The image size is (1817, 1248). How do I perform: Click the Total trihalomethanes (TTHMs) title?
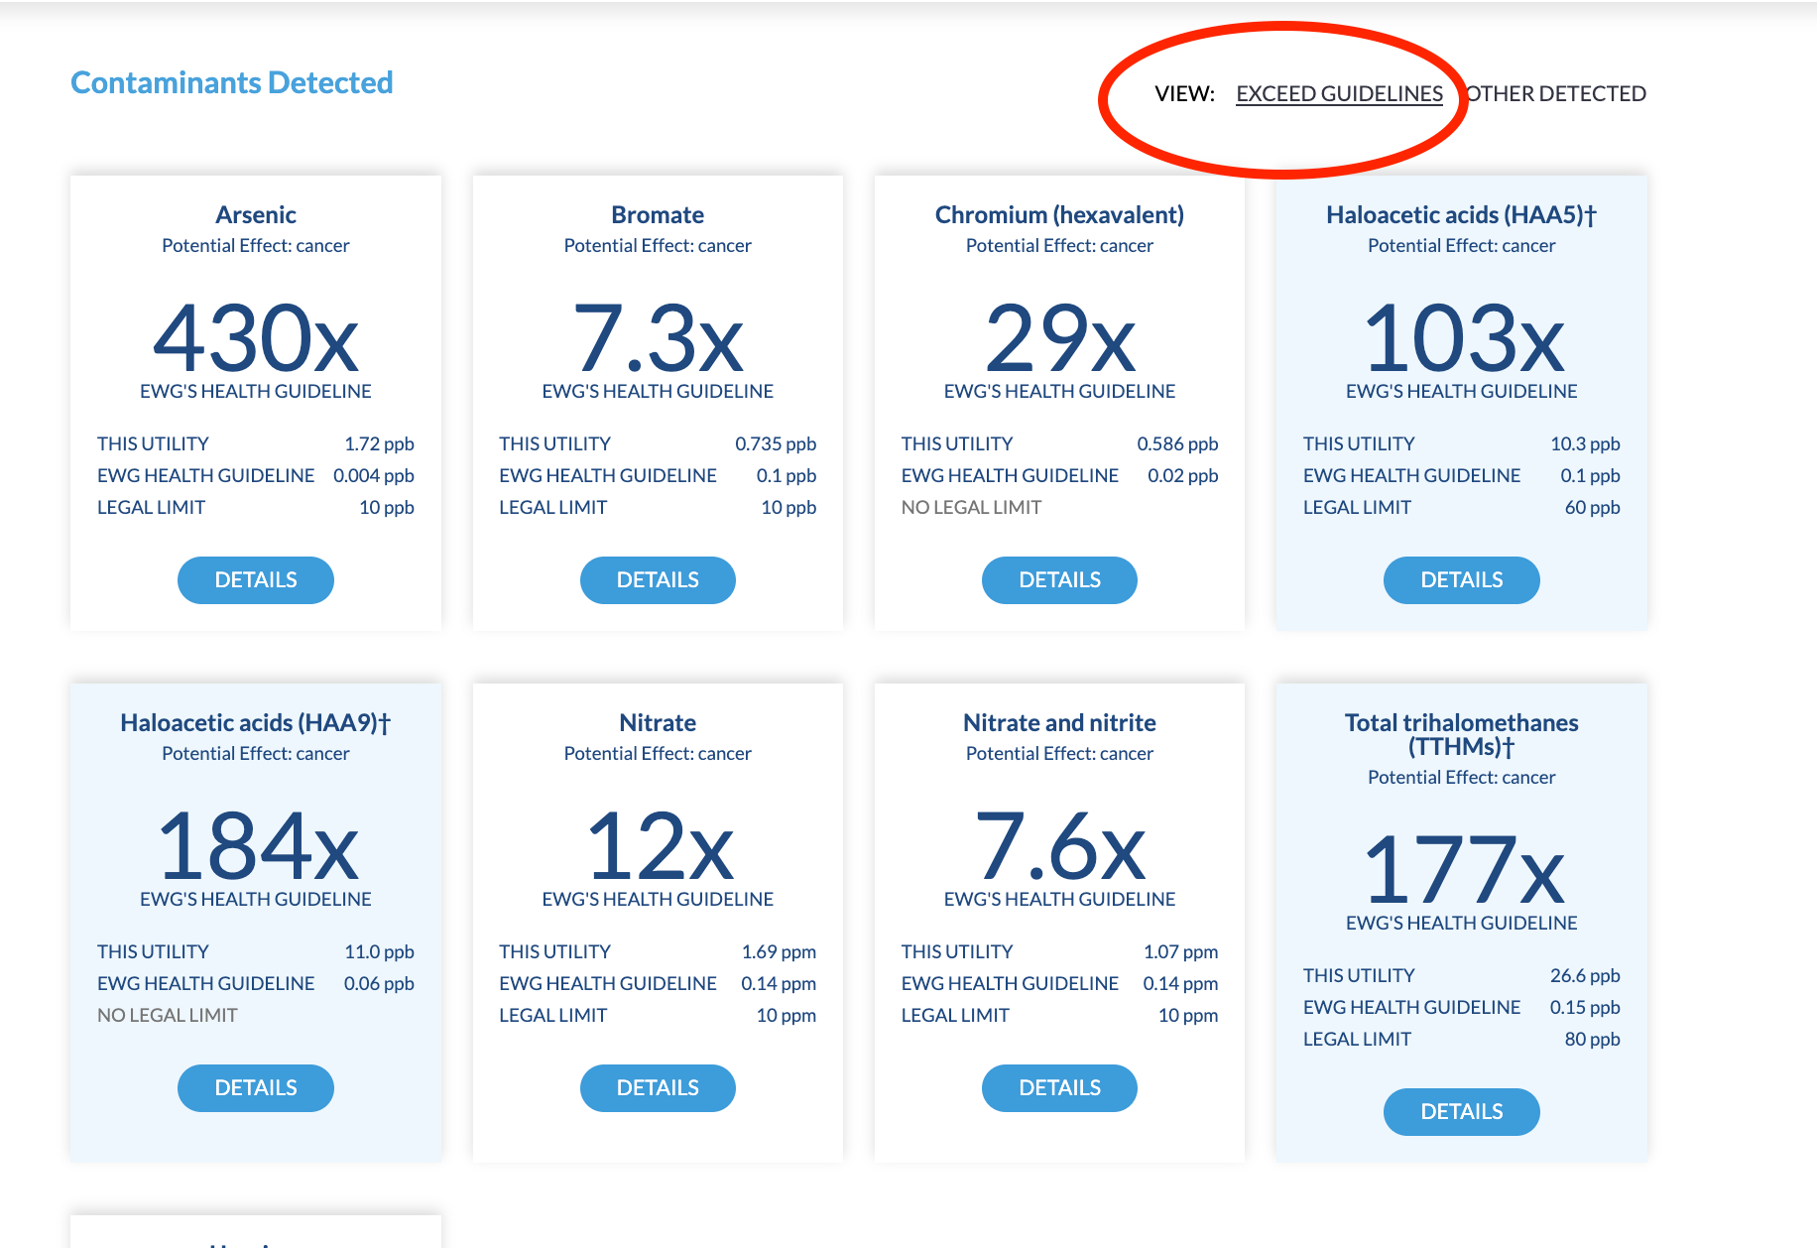tap(1461, 735)
